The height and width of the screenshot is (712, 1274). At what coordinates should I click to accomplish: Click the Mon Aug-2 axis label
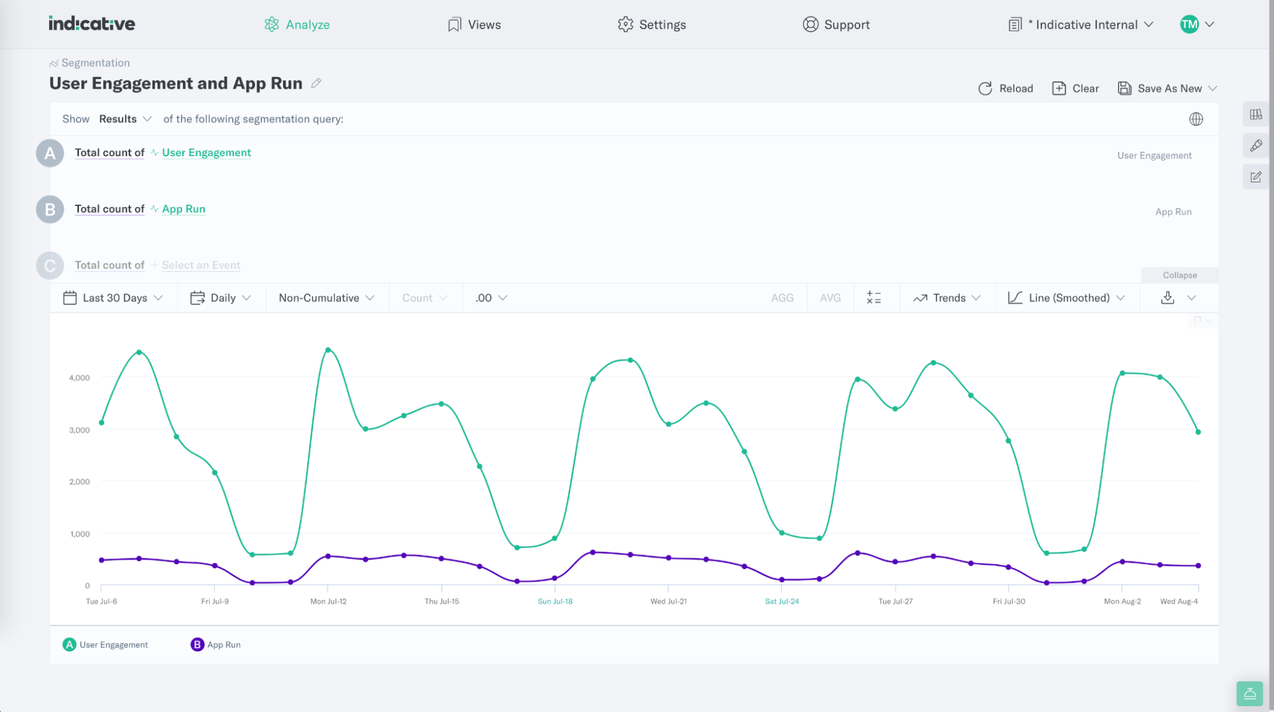(x=1122, y=601)
